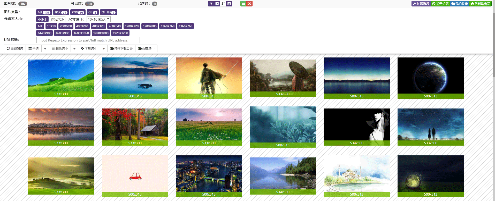The height and width of the screenshot is (201, 495).
Task: Click the 全选 select all button
Action: 34,48
